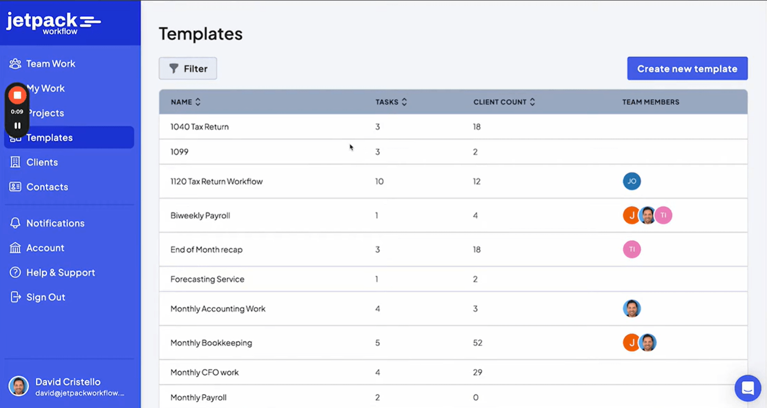Viewport: 767px width, 408px height.
Task: Pause the screen recording
Action: click(x=17, y=126)
